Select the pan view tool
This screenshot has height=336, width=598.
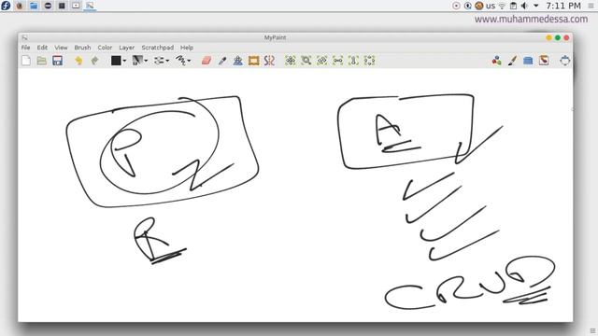pos(291,61)
